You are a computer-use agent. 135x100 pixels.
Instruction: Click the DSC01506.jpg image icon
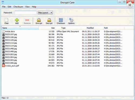pos(4,63)
